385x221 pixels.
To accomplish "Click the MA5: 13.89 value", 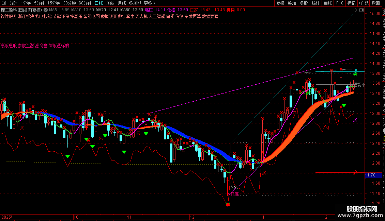I will [59, 10].
